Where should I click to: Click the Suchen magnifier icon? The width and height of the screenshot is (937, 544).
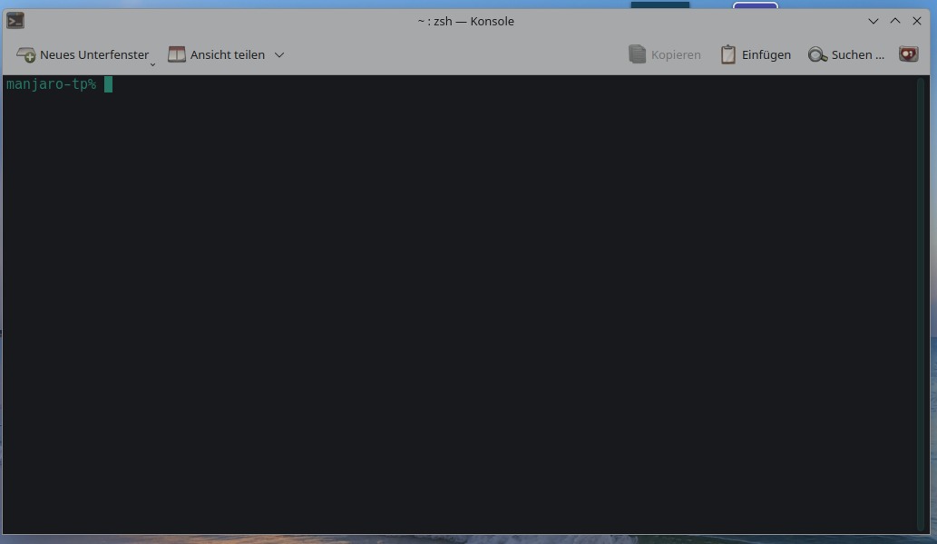tap(817, 55)
